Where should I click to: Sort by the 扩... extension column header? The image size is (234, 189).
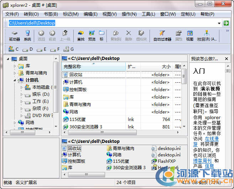tap(133, 66)
